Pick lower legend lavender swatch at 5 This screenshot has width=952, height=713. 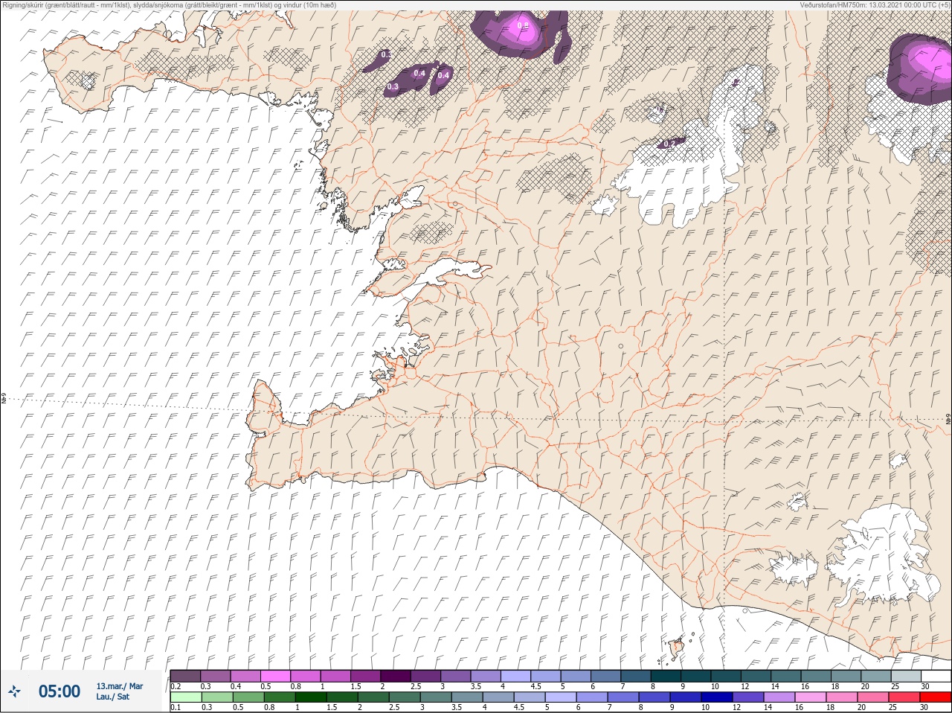click(x=562, y=697)
